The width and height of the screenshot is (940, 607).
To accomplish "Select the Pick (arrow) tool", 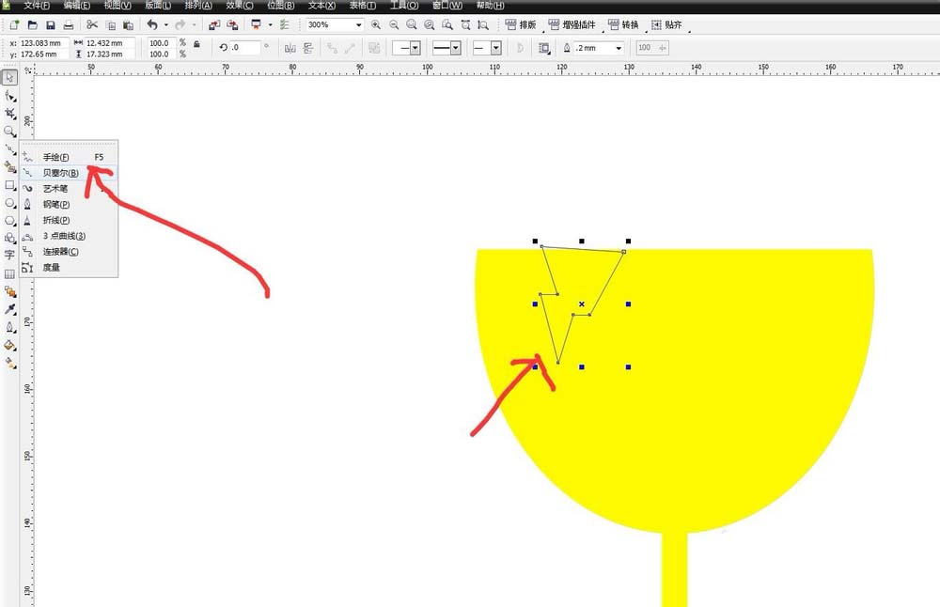I will point(9,78).
